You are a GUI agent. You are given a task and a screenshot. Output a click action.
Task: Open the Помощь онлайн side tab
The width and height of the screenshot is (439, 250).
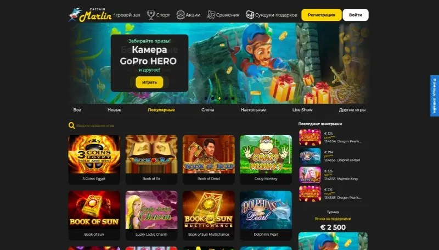pos(435,96)
